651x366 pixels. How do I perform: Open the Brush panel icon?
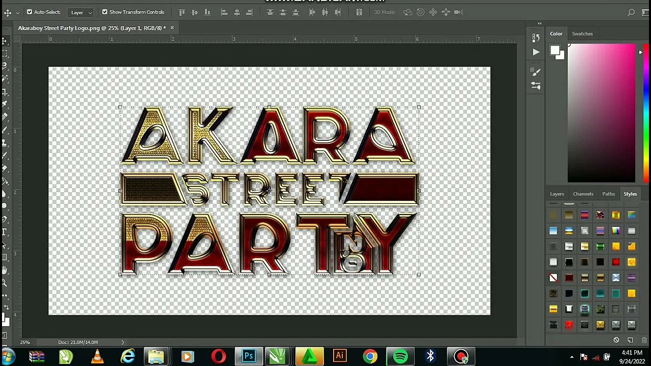coord(536,72)
